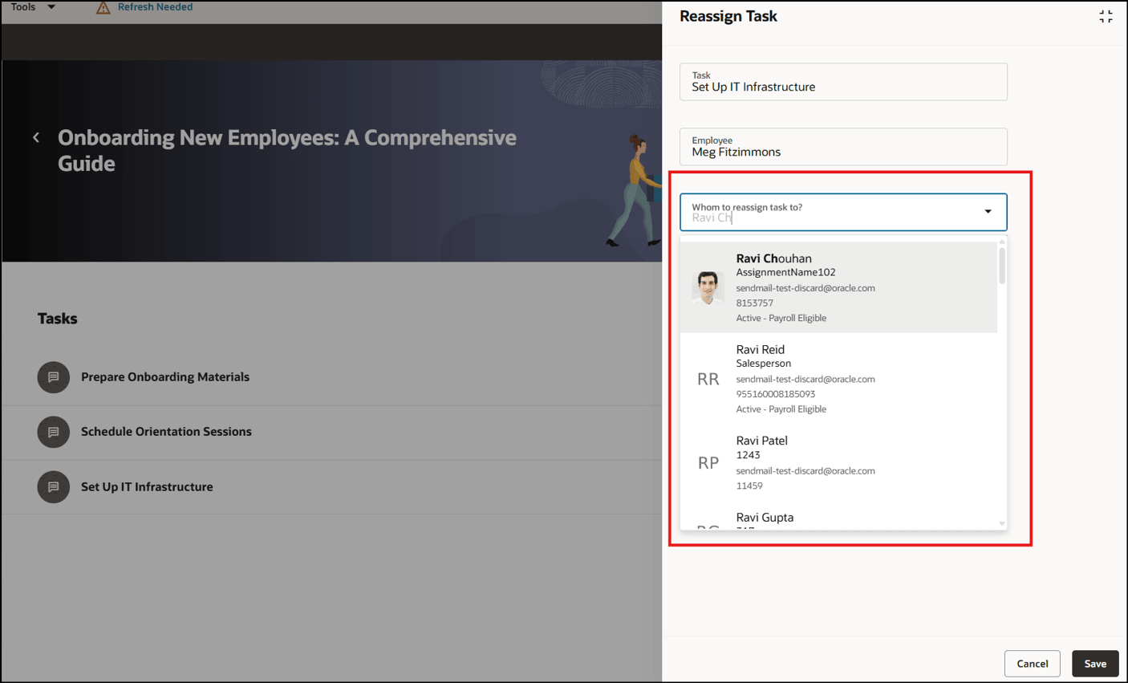
Task: Open the Schedule Orientation Sessions task
Action: click(166, 432)
